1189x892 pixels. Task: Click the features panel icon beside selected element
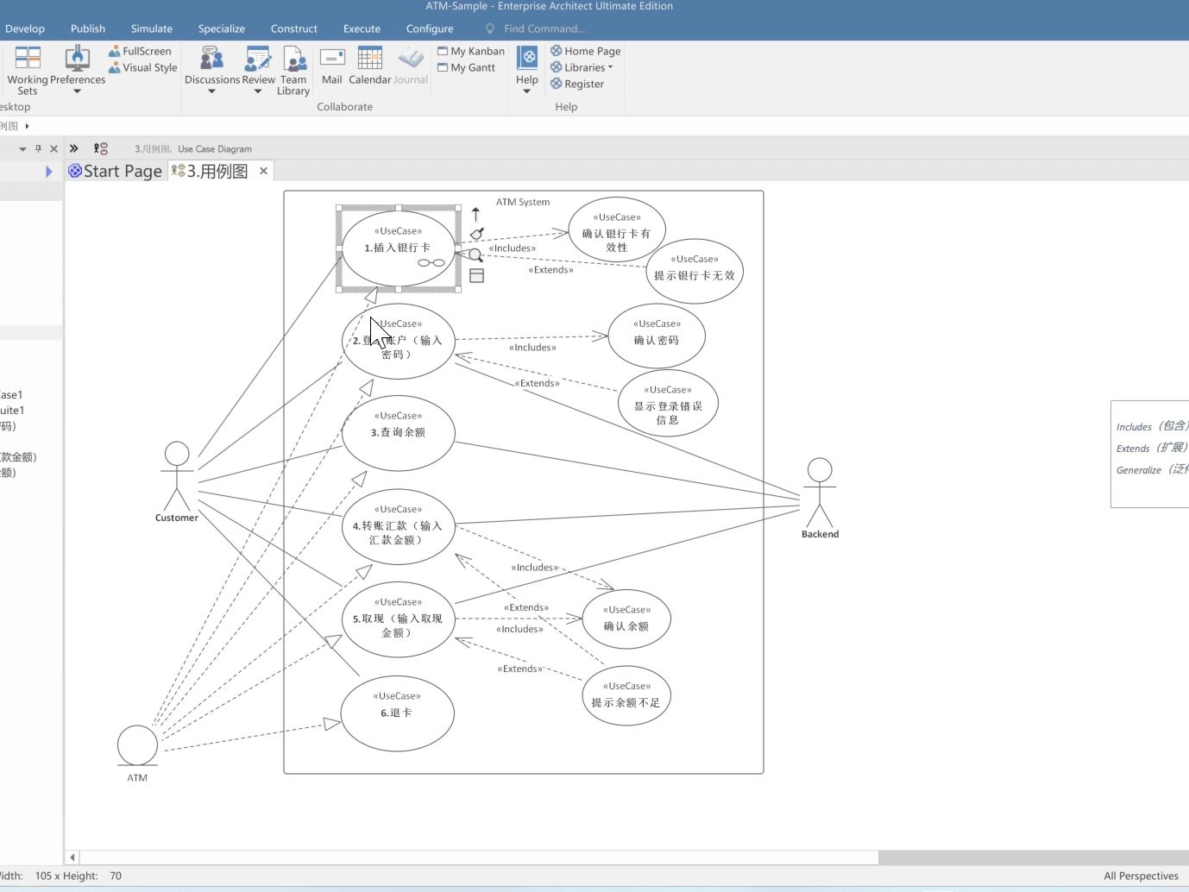476,276
